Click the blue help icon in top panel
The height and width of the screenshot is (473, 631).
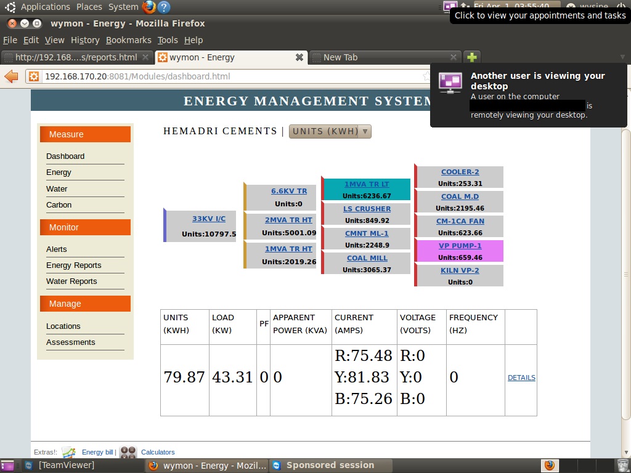point(164,7)
